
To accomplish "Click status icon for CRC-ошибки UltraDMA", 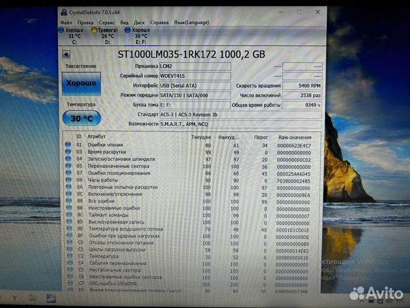I will 71,283.
